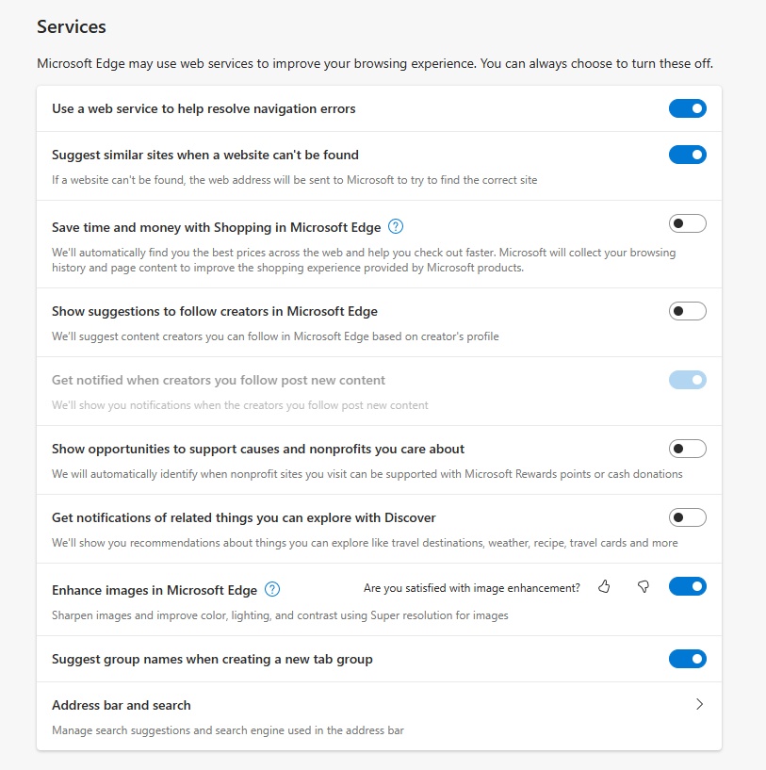Open help icon next to Shopping setting
This screenshot has height=770, width=766.
click(396, 227)
